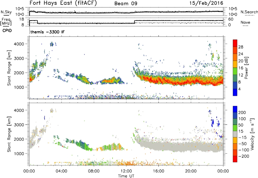Click the "N.Search" legend label
The image size is (258, 178).
(x=249, y=12)
